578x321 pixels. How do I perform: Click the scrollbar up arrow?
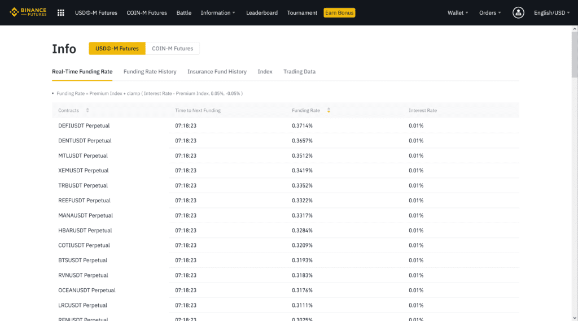[x=574, y=29]
